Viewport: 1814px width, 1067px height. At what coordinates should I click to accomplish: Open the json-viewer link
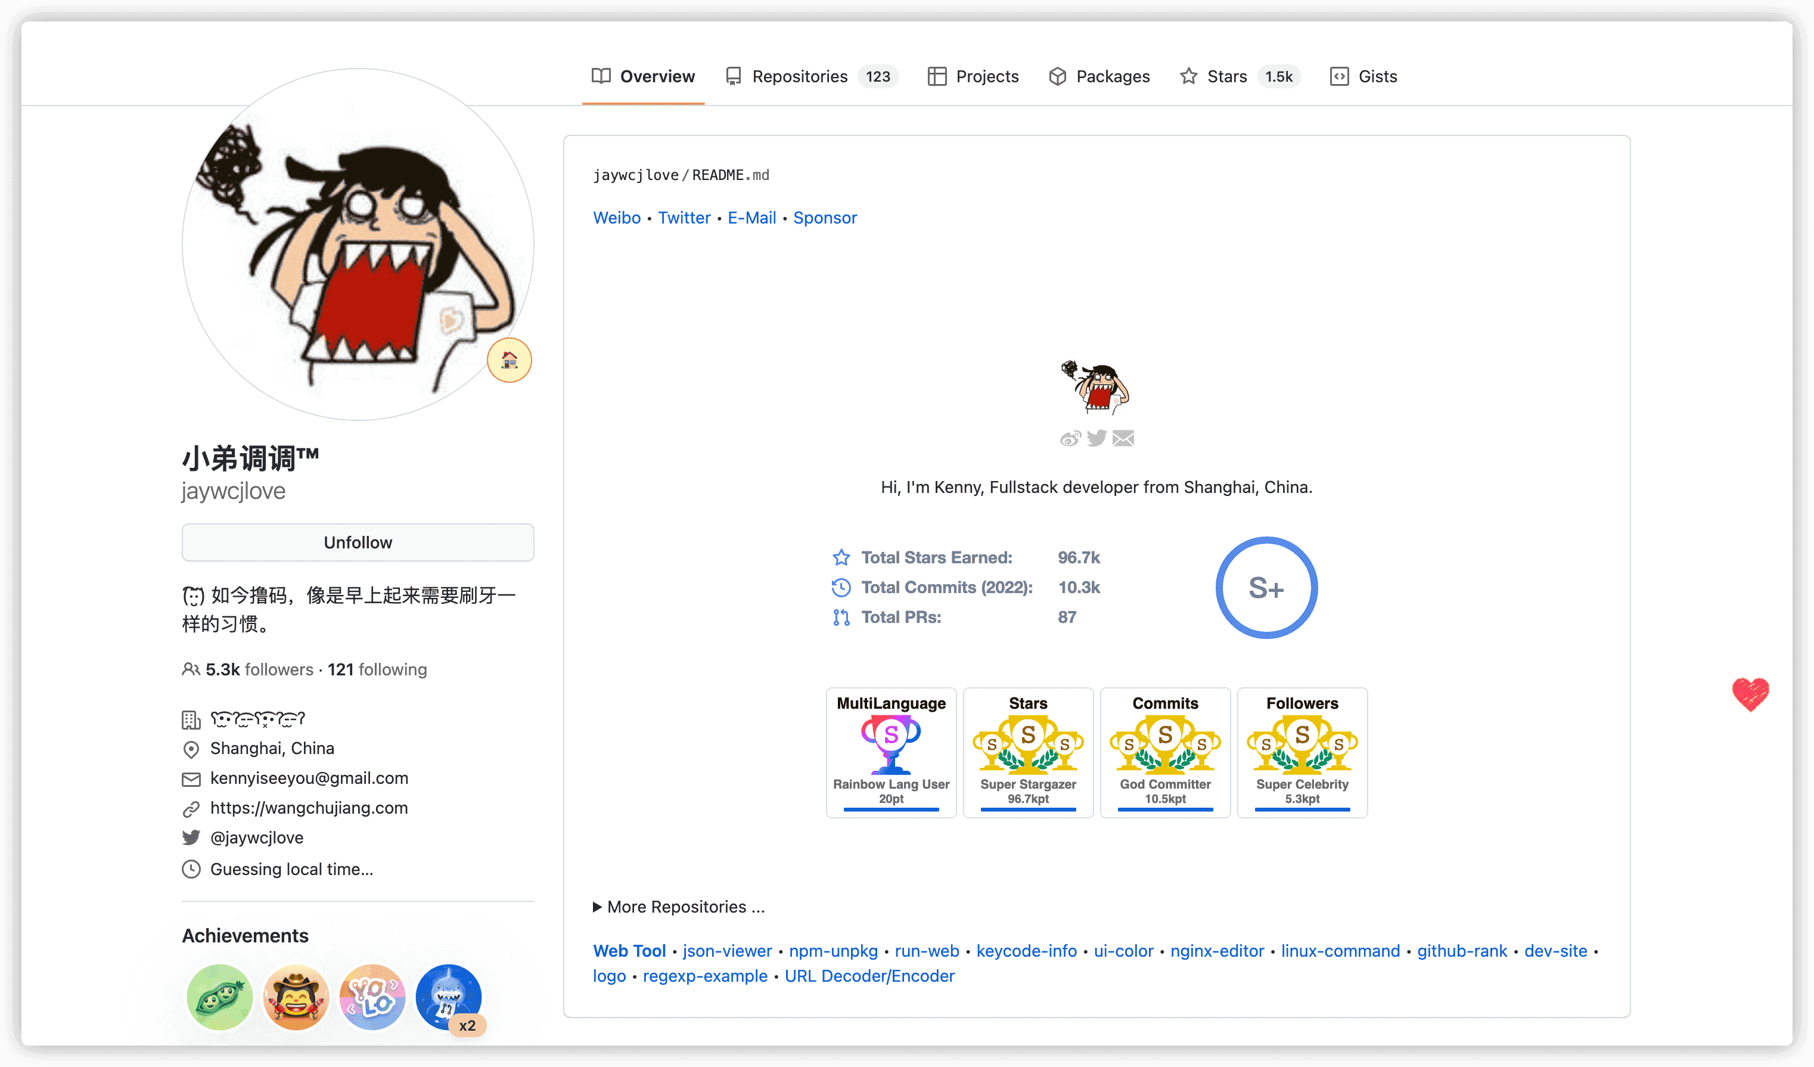click(726, 950)
